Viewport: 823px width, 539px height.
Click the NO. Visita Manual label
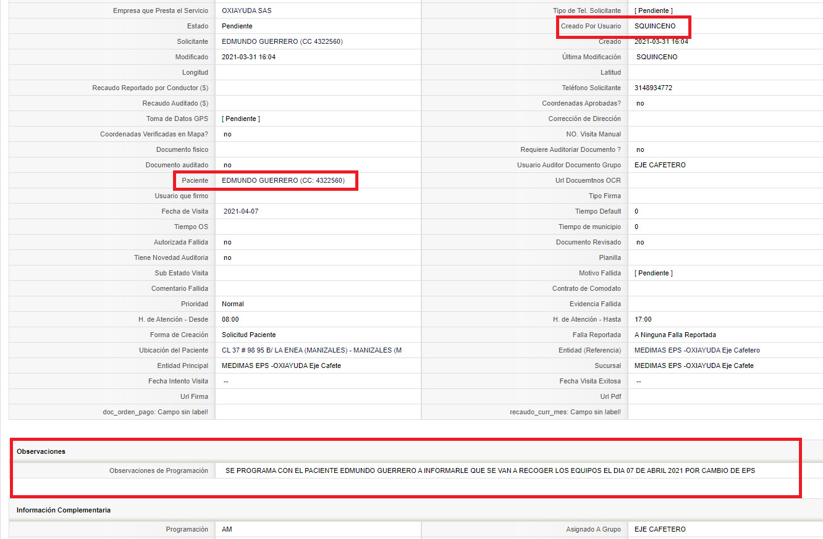pos(593,134)
